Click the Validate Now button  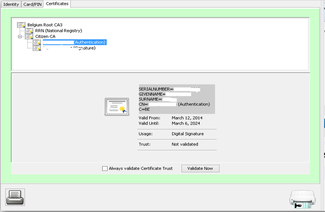tap(200, 168)
